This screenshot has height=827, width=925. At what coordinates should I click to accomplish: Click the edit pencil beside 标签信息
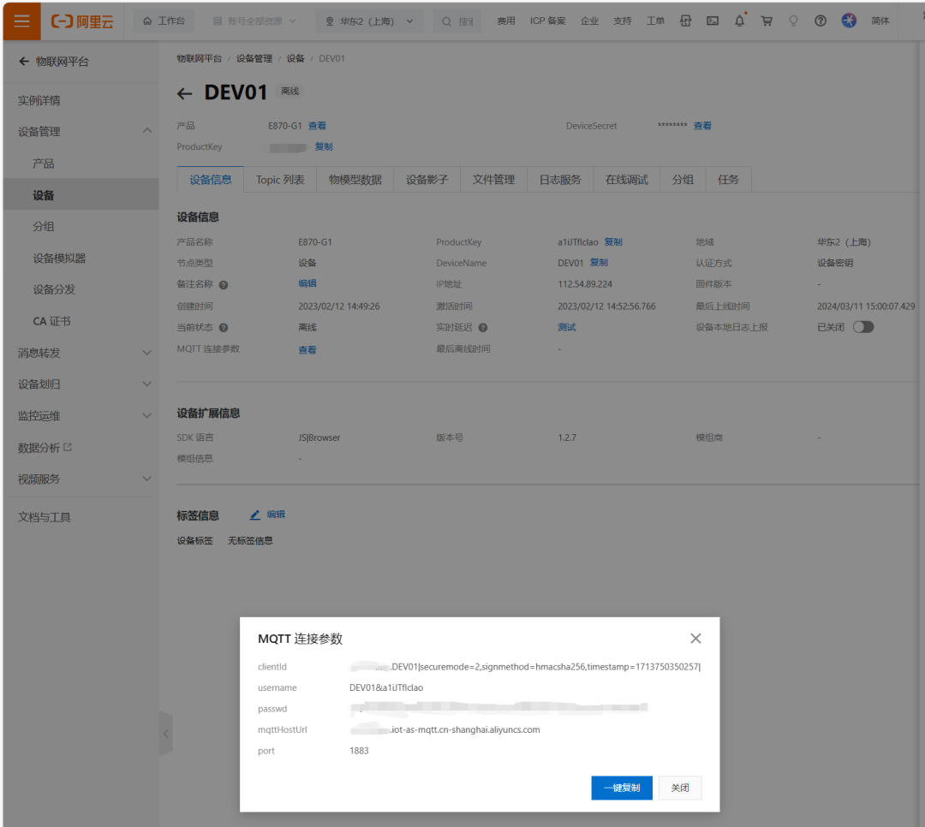[254, 514]
